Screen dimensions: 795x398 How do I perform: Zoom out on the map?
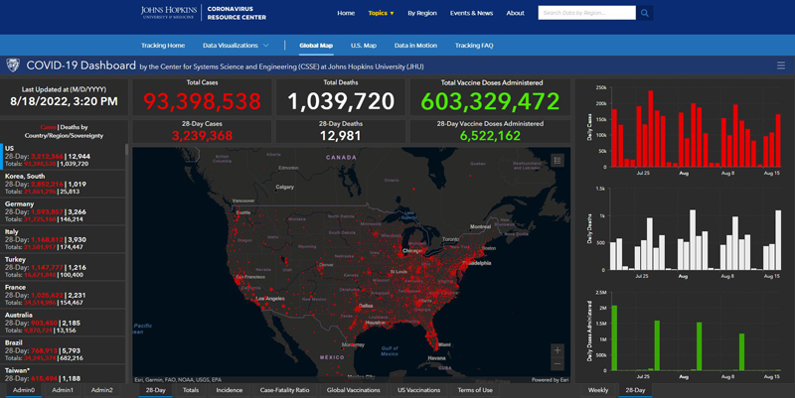[557, 364]
